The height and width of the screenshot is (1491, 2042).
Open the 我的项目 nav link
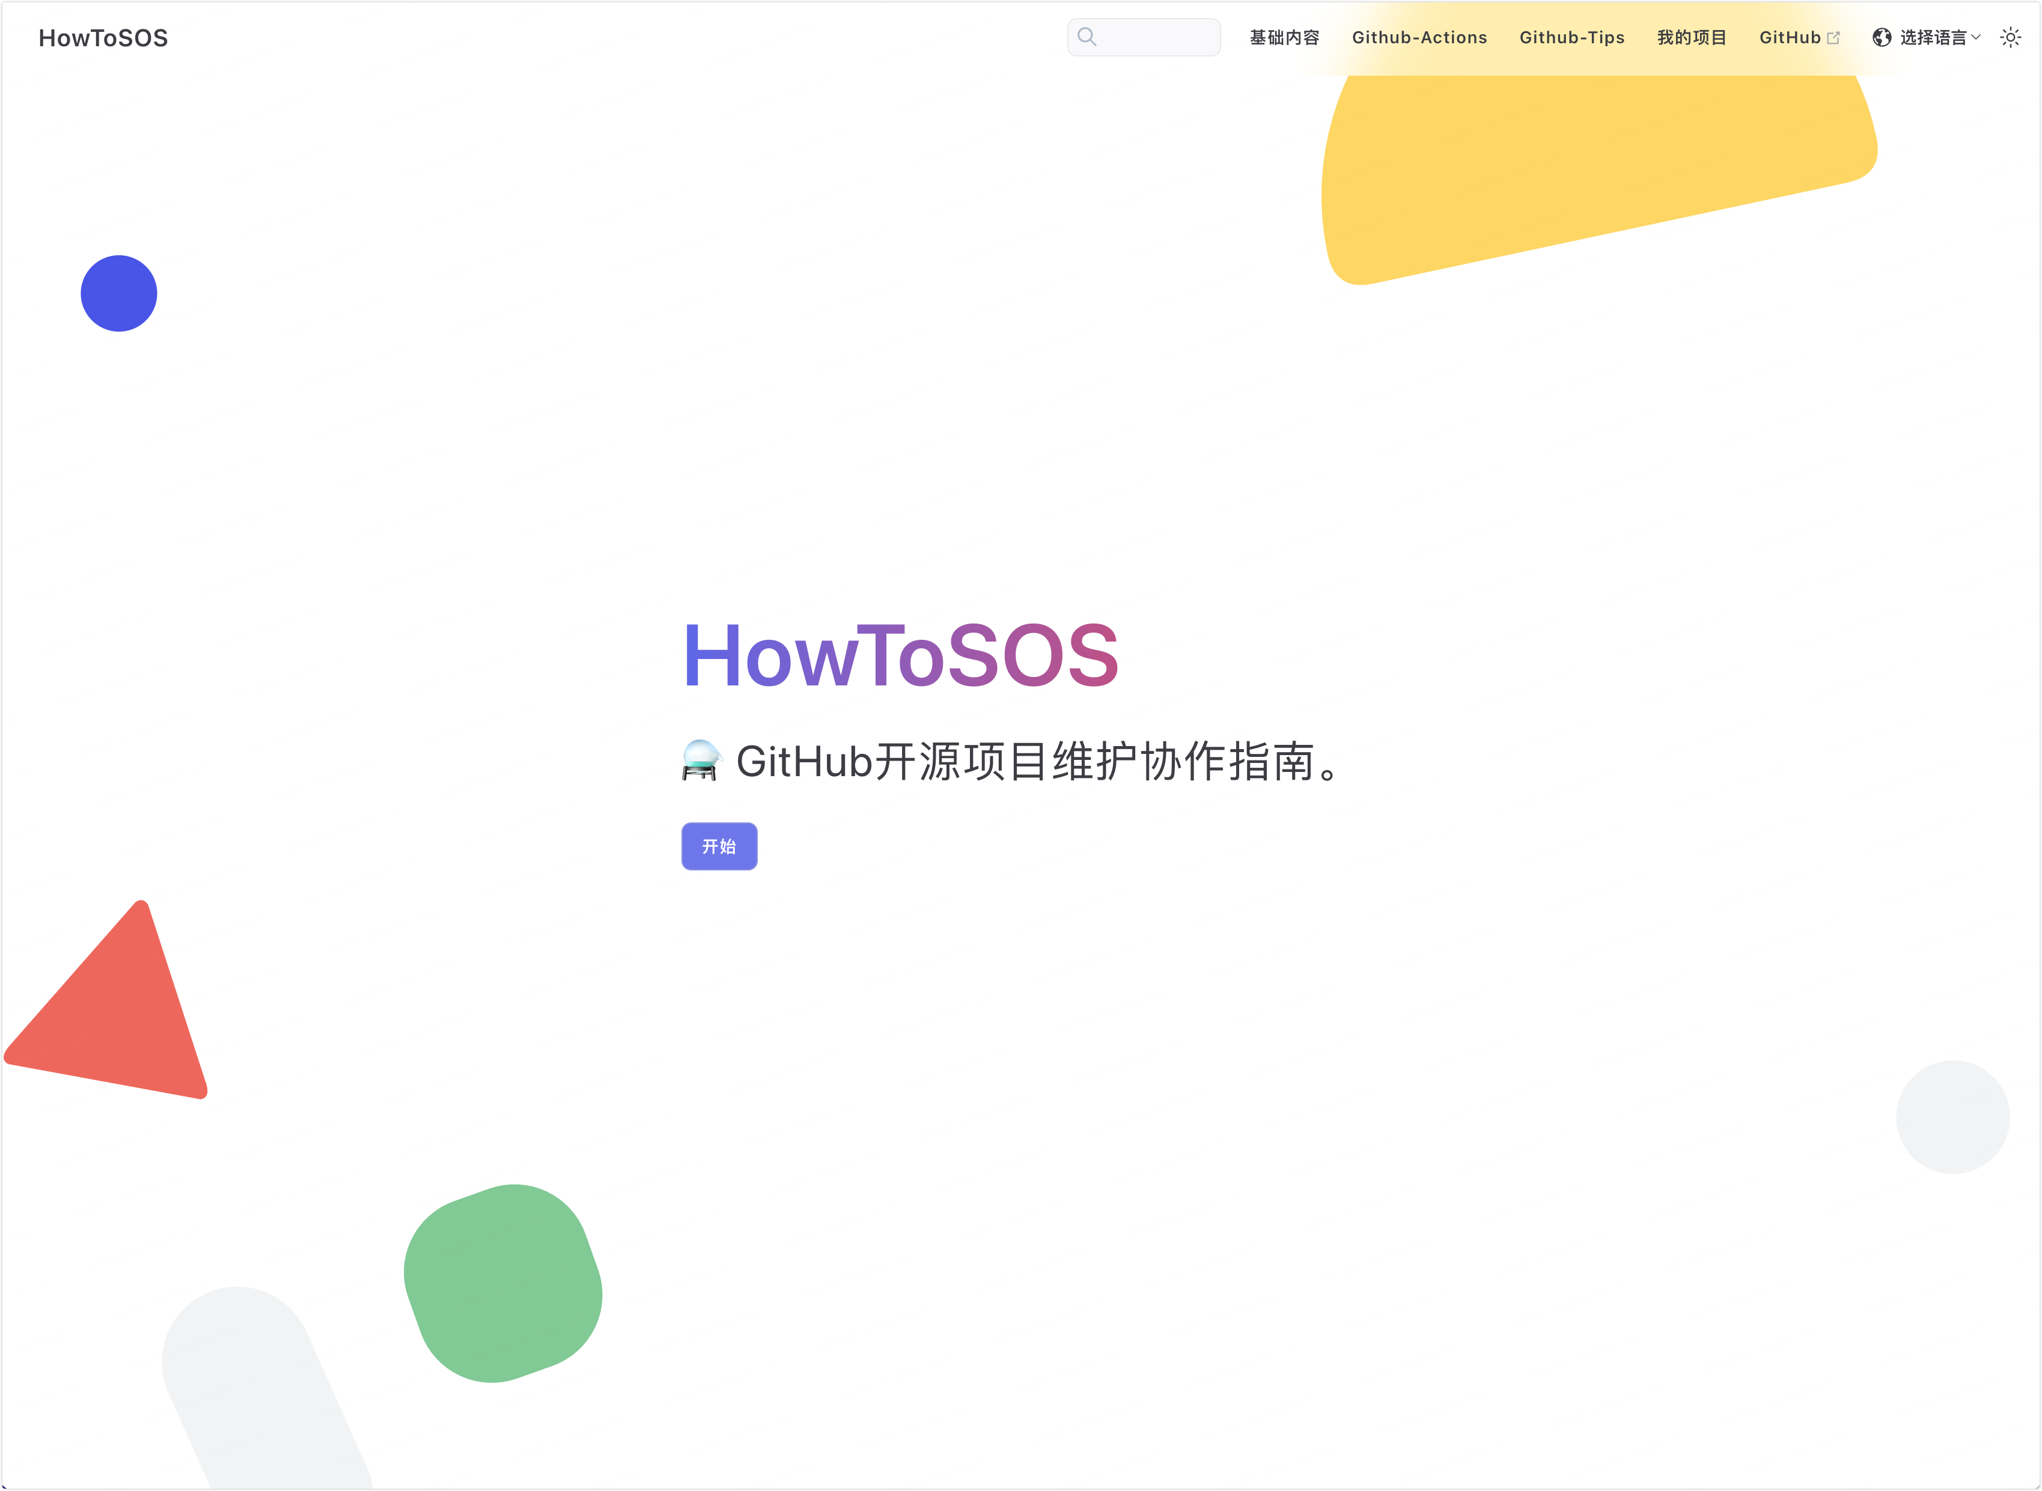(1692, 38)
